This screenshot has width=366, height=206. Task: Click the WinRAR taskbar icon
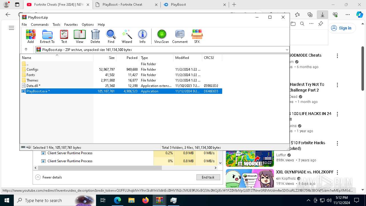point(160,200)
